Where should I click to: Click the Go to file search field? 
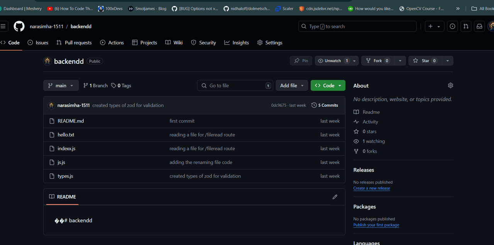pos(235,85)
